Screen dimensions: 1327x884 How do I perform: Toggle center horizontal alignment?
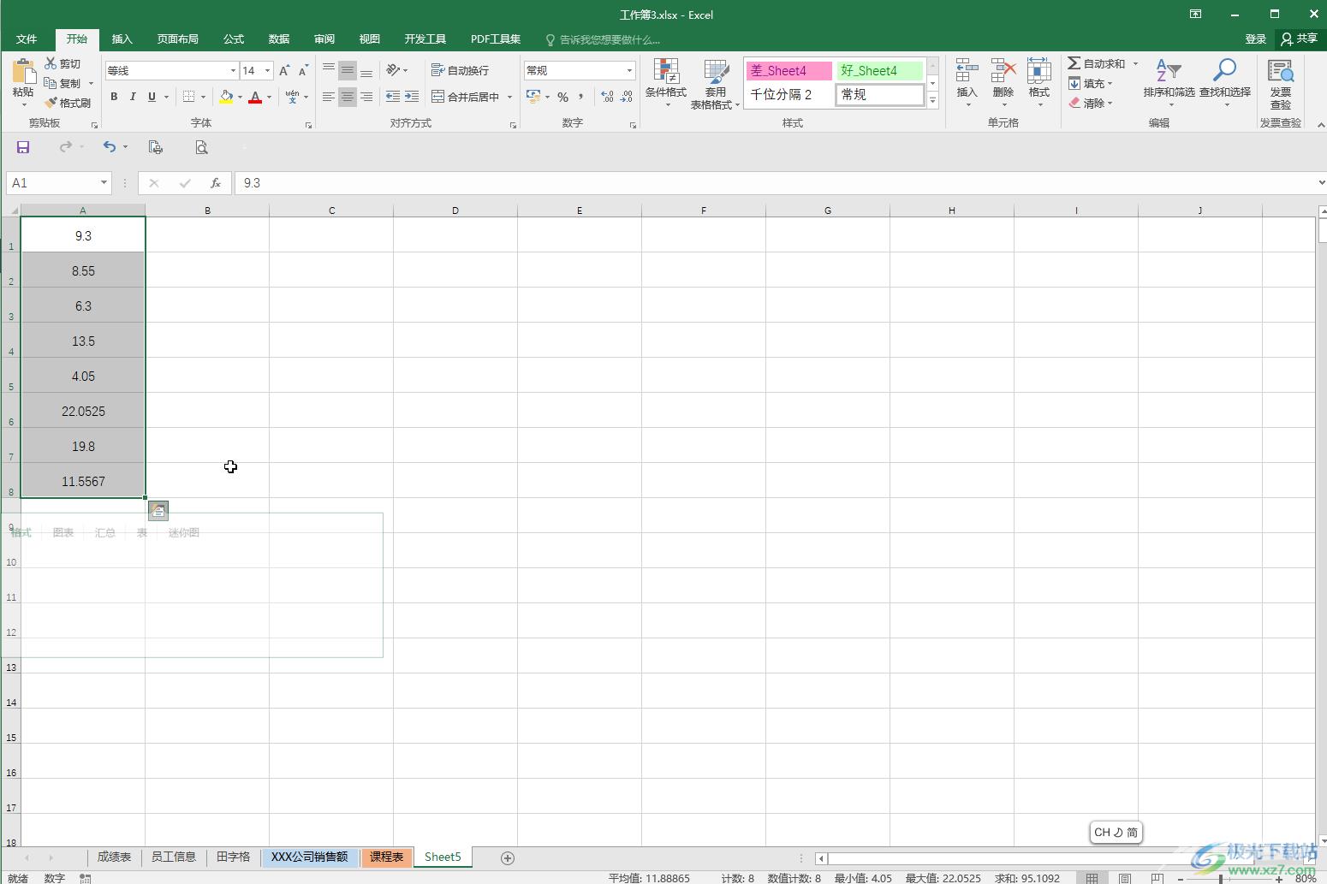click(347, 97)
